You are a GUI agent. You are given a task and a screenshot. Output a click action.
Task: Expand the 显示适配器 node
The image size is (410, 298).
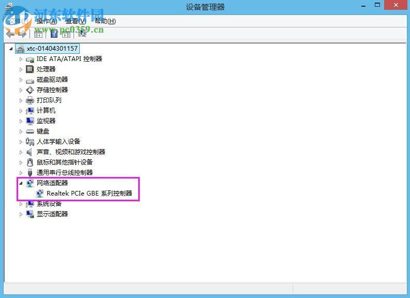tap(21, 214)
